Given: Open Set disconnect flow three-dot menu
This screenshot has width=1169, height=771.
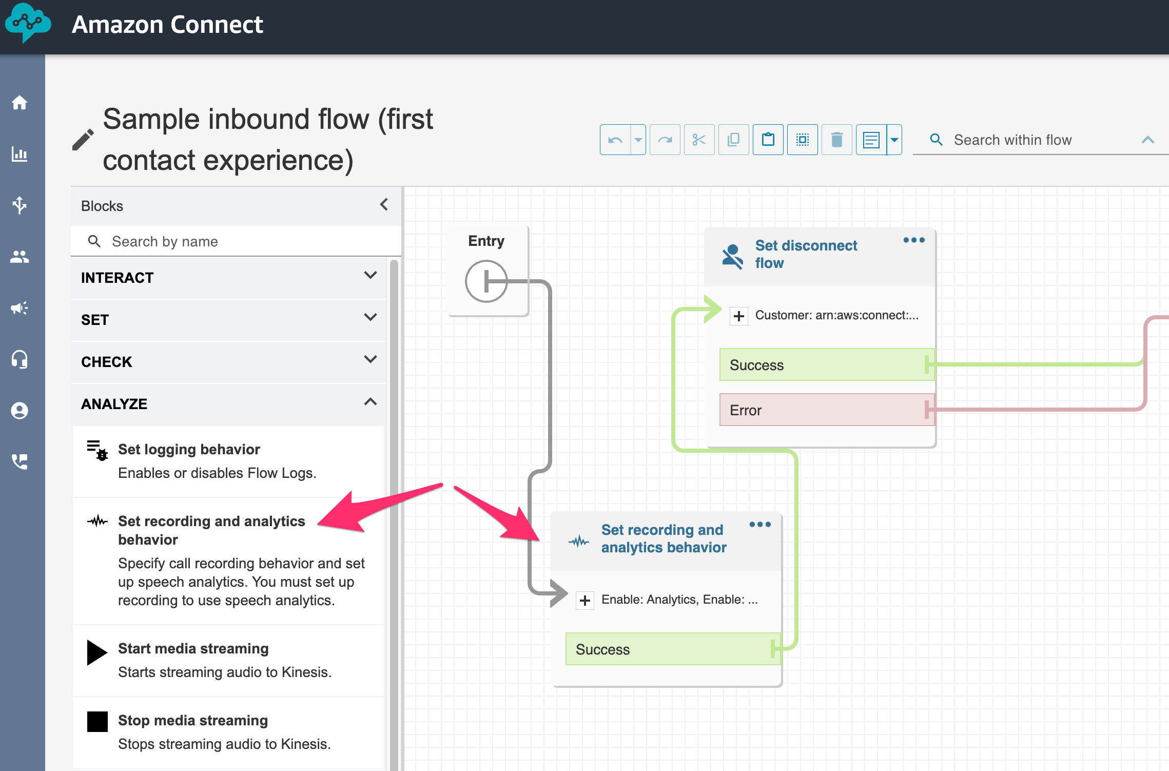Looking at the screenshot, I should (914, 240).
